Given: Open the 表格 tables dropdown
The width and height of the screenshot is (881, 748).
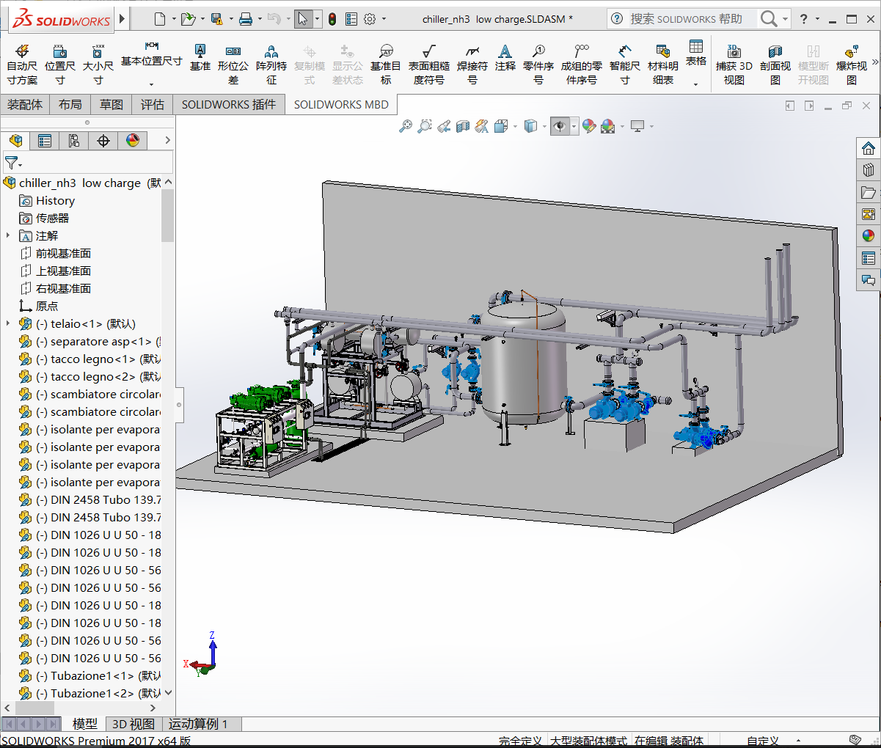Looking at the screenshot, I should 695,84.
